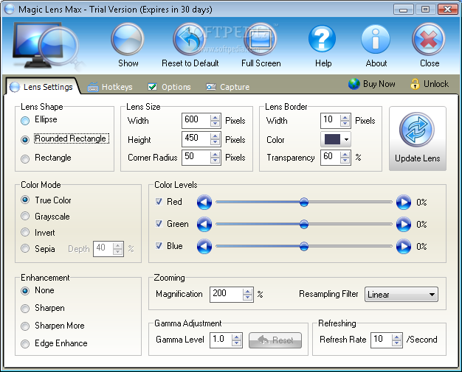Set Enhancement to None
Screen dimensions: 462x372
tap(25, 291)
